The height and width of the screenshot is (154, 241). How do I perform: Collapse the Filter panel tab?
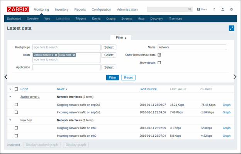pos(121,38)
